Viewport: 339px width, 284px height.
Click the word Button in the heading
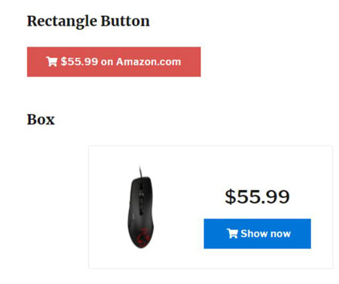click(x=125, y=21)
